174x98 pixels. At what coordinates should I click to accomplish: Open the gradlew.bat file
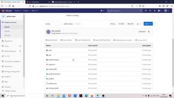pos(52,84)
